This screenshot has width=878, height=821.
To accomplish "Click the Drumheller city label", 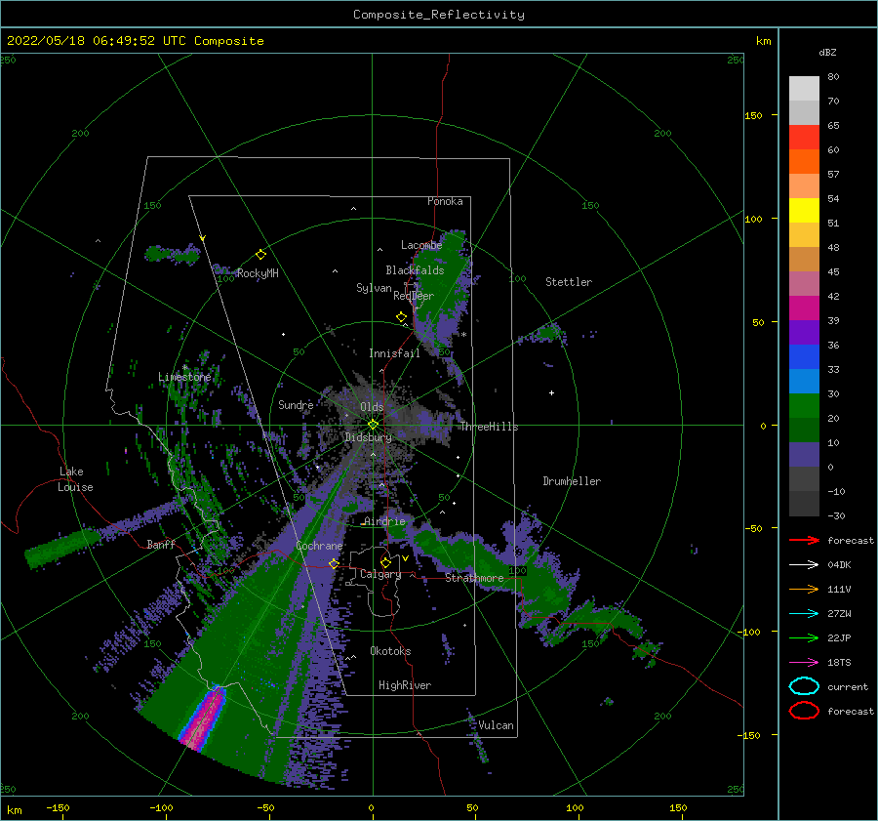I will [x=572, y=481].
